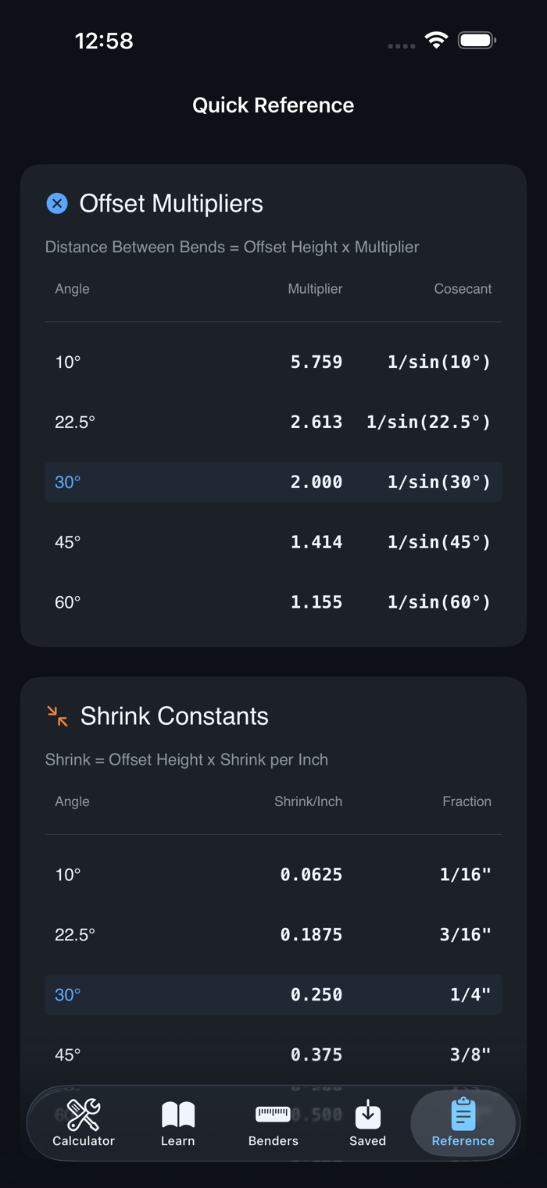
Task: Click the blue Offset Multipliers icon
Action: click(x=57, y=204)
